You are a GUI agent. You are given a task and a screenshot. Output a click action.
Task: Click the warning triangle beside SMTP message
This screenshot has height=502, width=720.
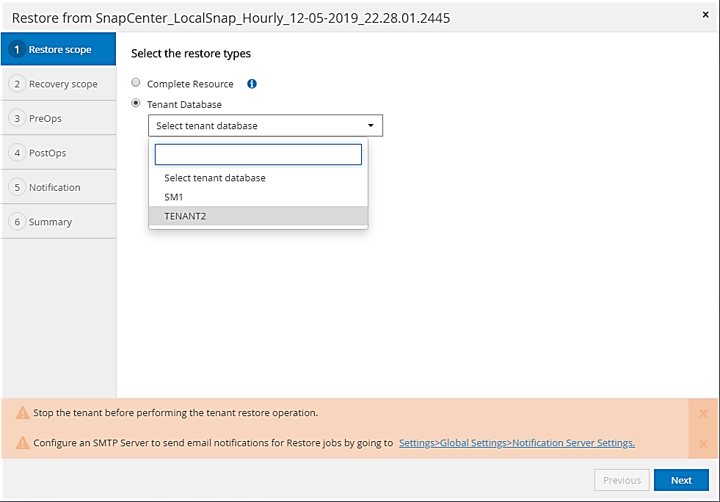pyautogui.click(x=23, y=443)
